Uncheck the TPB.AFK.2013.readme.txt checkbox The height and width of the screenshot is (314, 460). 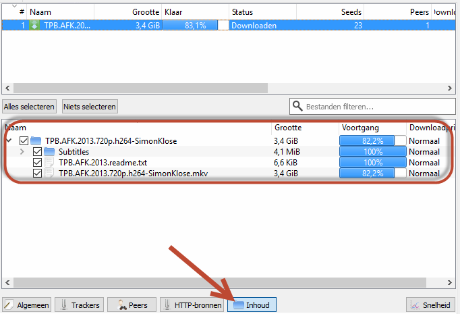click(x=37, y=163)
